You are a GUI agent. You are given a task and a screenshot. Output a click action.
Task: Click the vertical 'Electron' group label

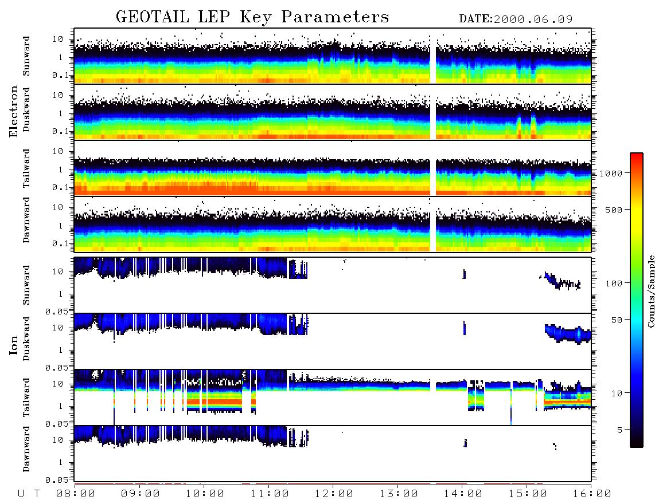(x=13, y=111)
